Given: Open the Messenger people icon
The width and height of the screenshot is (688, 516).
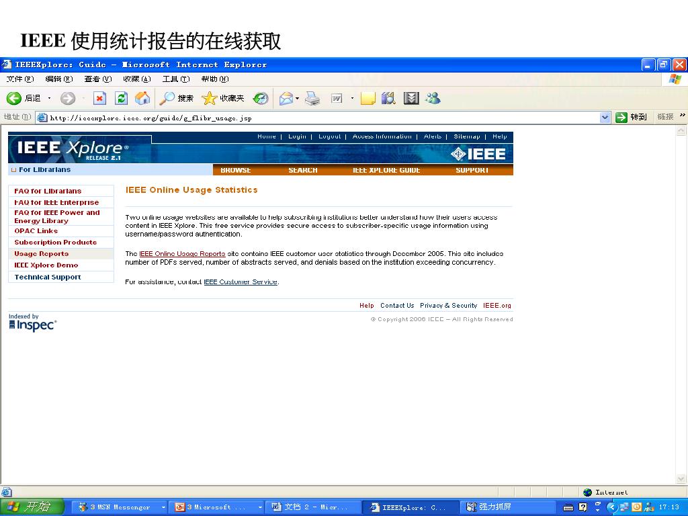Looking at the screenshot, I should [x=433, y=98].
